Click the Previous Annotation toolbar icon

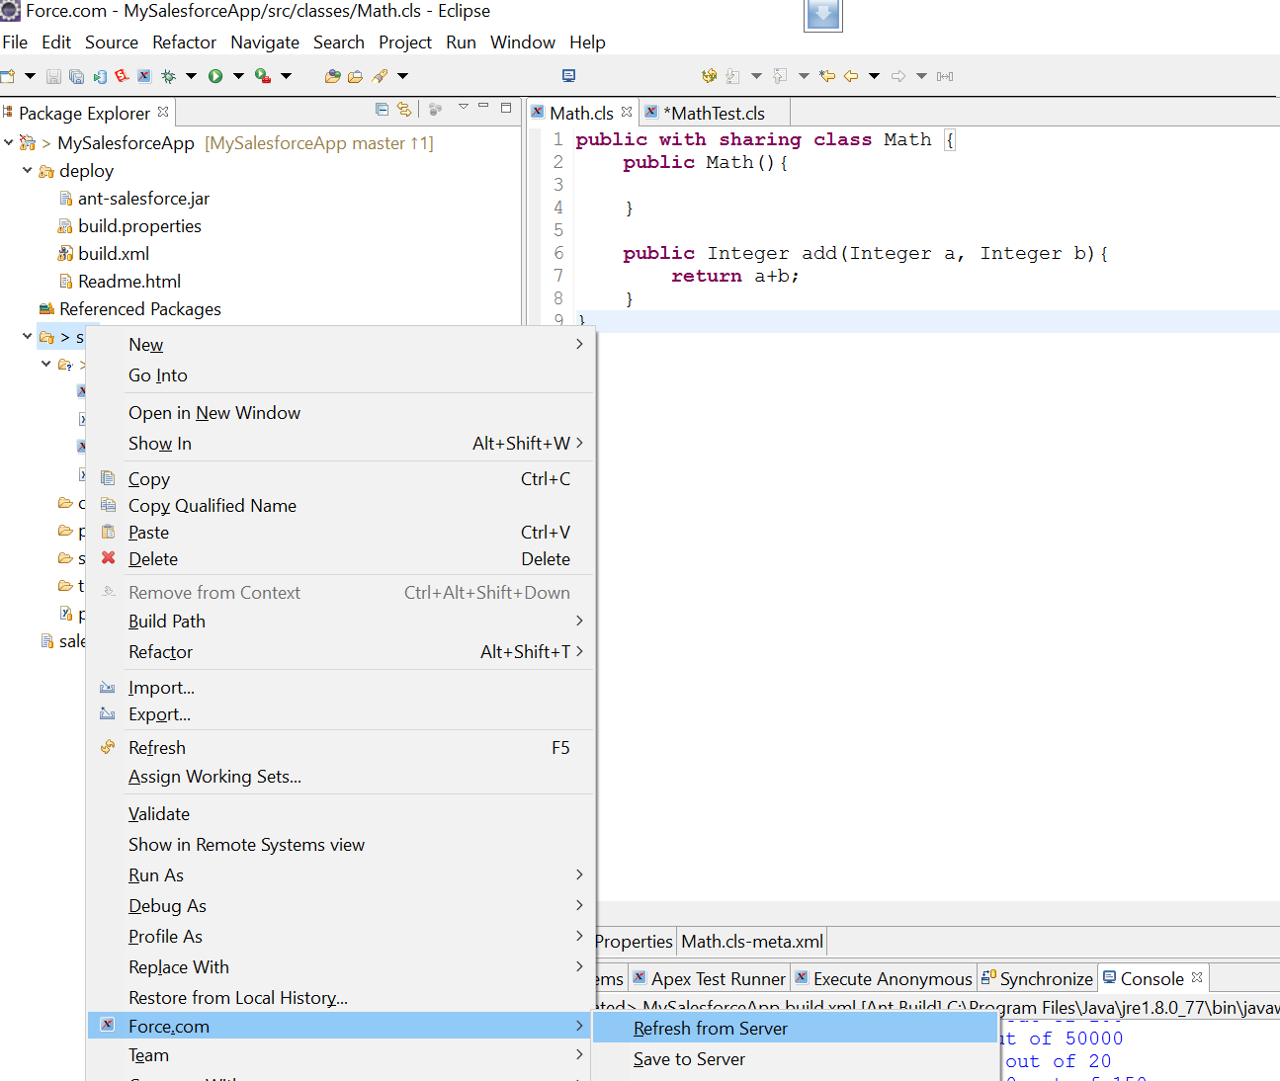[x=780, y=76]
